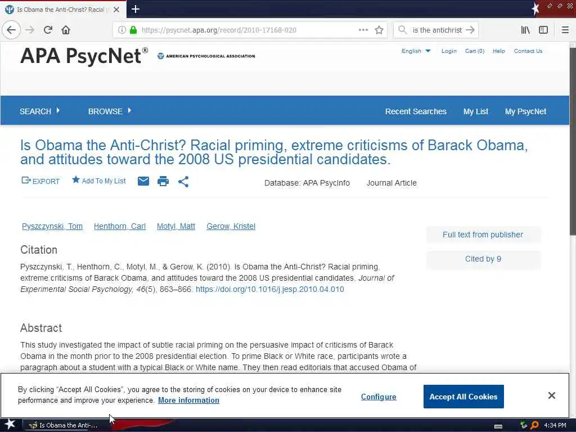Open Cart (0)
576x432 pixels.
pyautogui.click(x=475, y=51)
